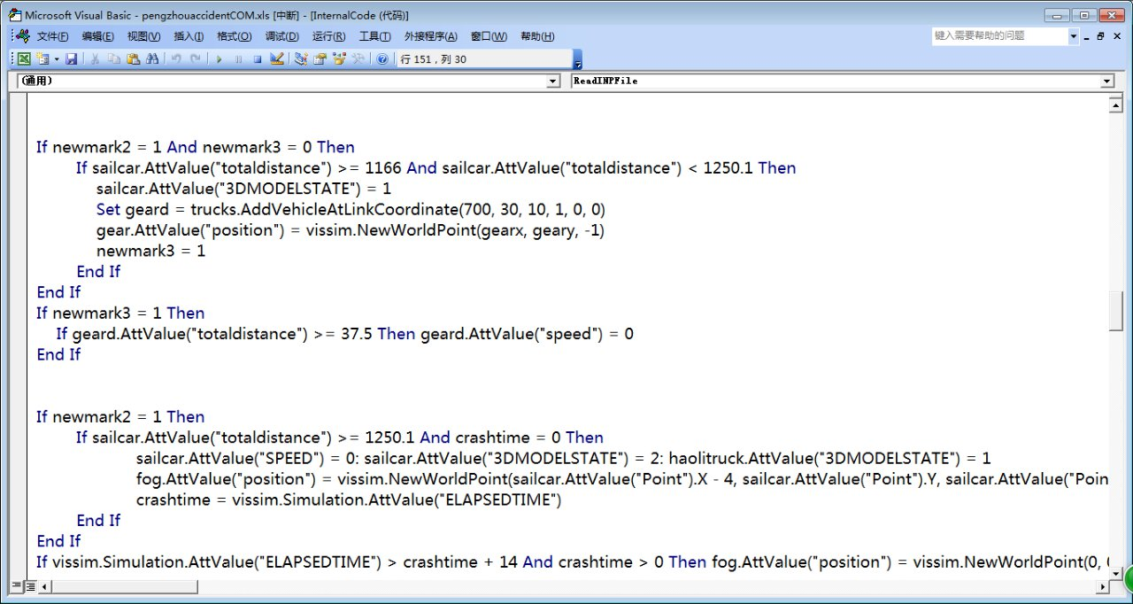Open the 帮助(H) menu

click(x=537, y=36)
